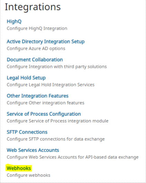Select the third party solutions description text
The width and height of the screenshot is (146, 183).
coord(57,67)
